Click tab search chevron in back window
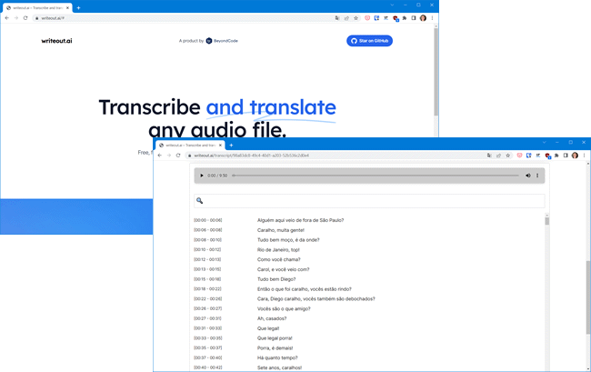 click(x=392, y=5)
